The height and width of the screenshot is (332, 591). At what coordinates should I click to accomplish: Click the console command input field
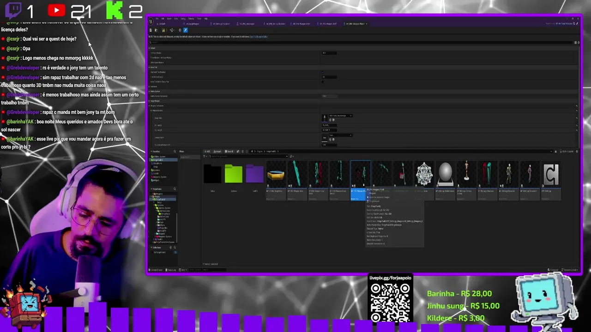coord(207,270)
